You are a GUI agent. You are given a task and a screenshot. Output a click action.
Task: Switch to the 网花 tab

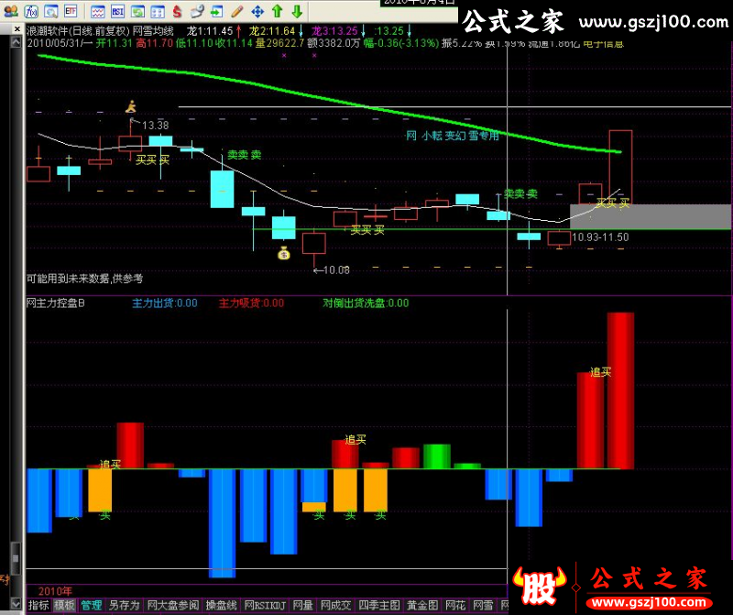455,605
